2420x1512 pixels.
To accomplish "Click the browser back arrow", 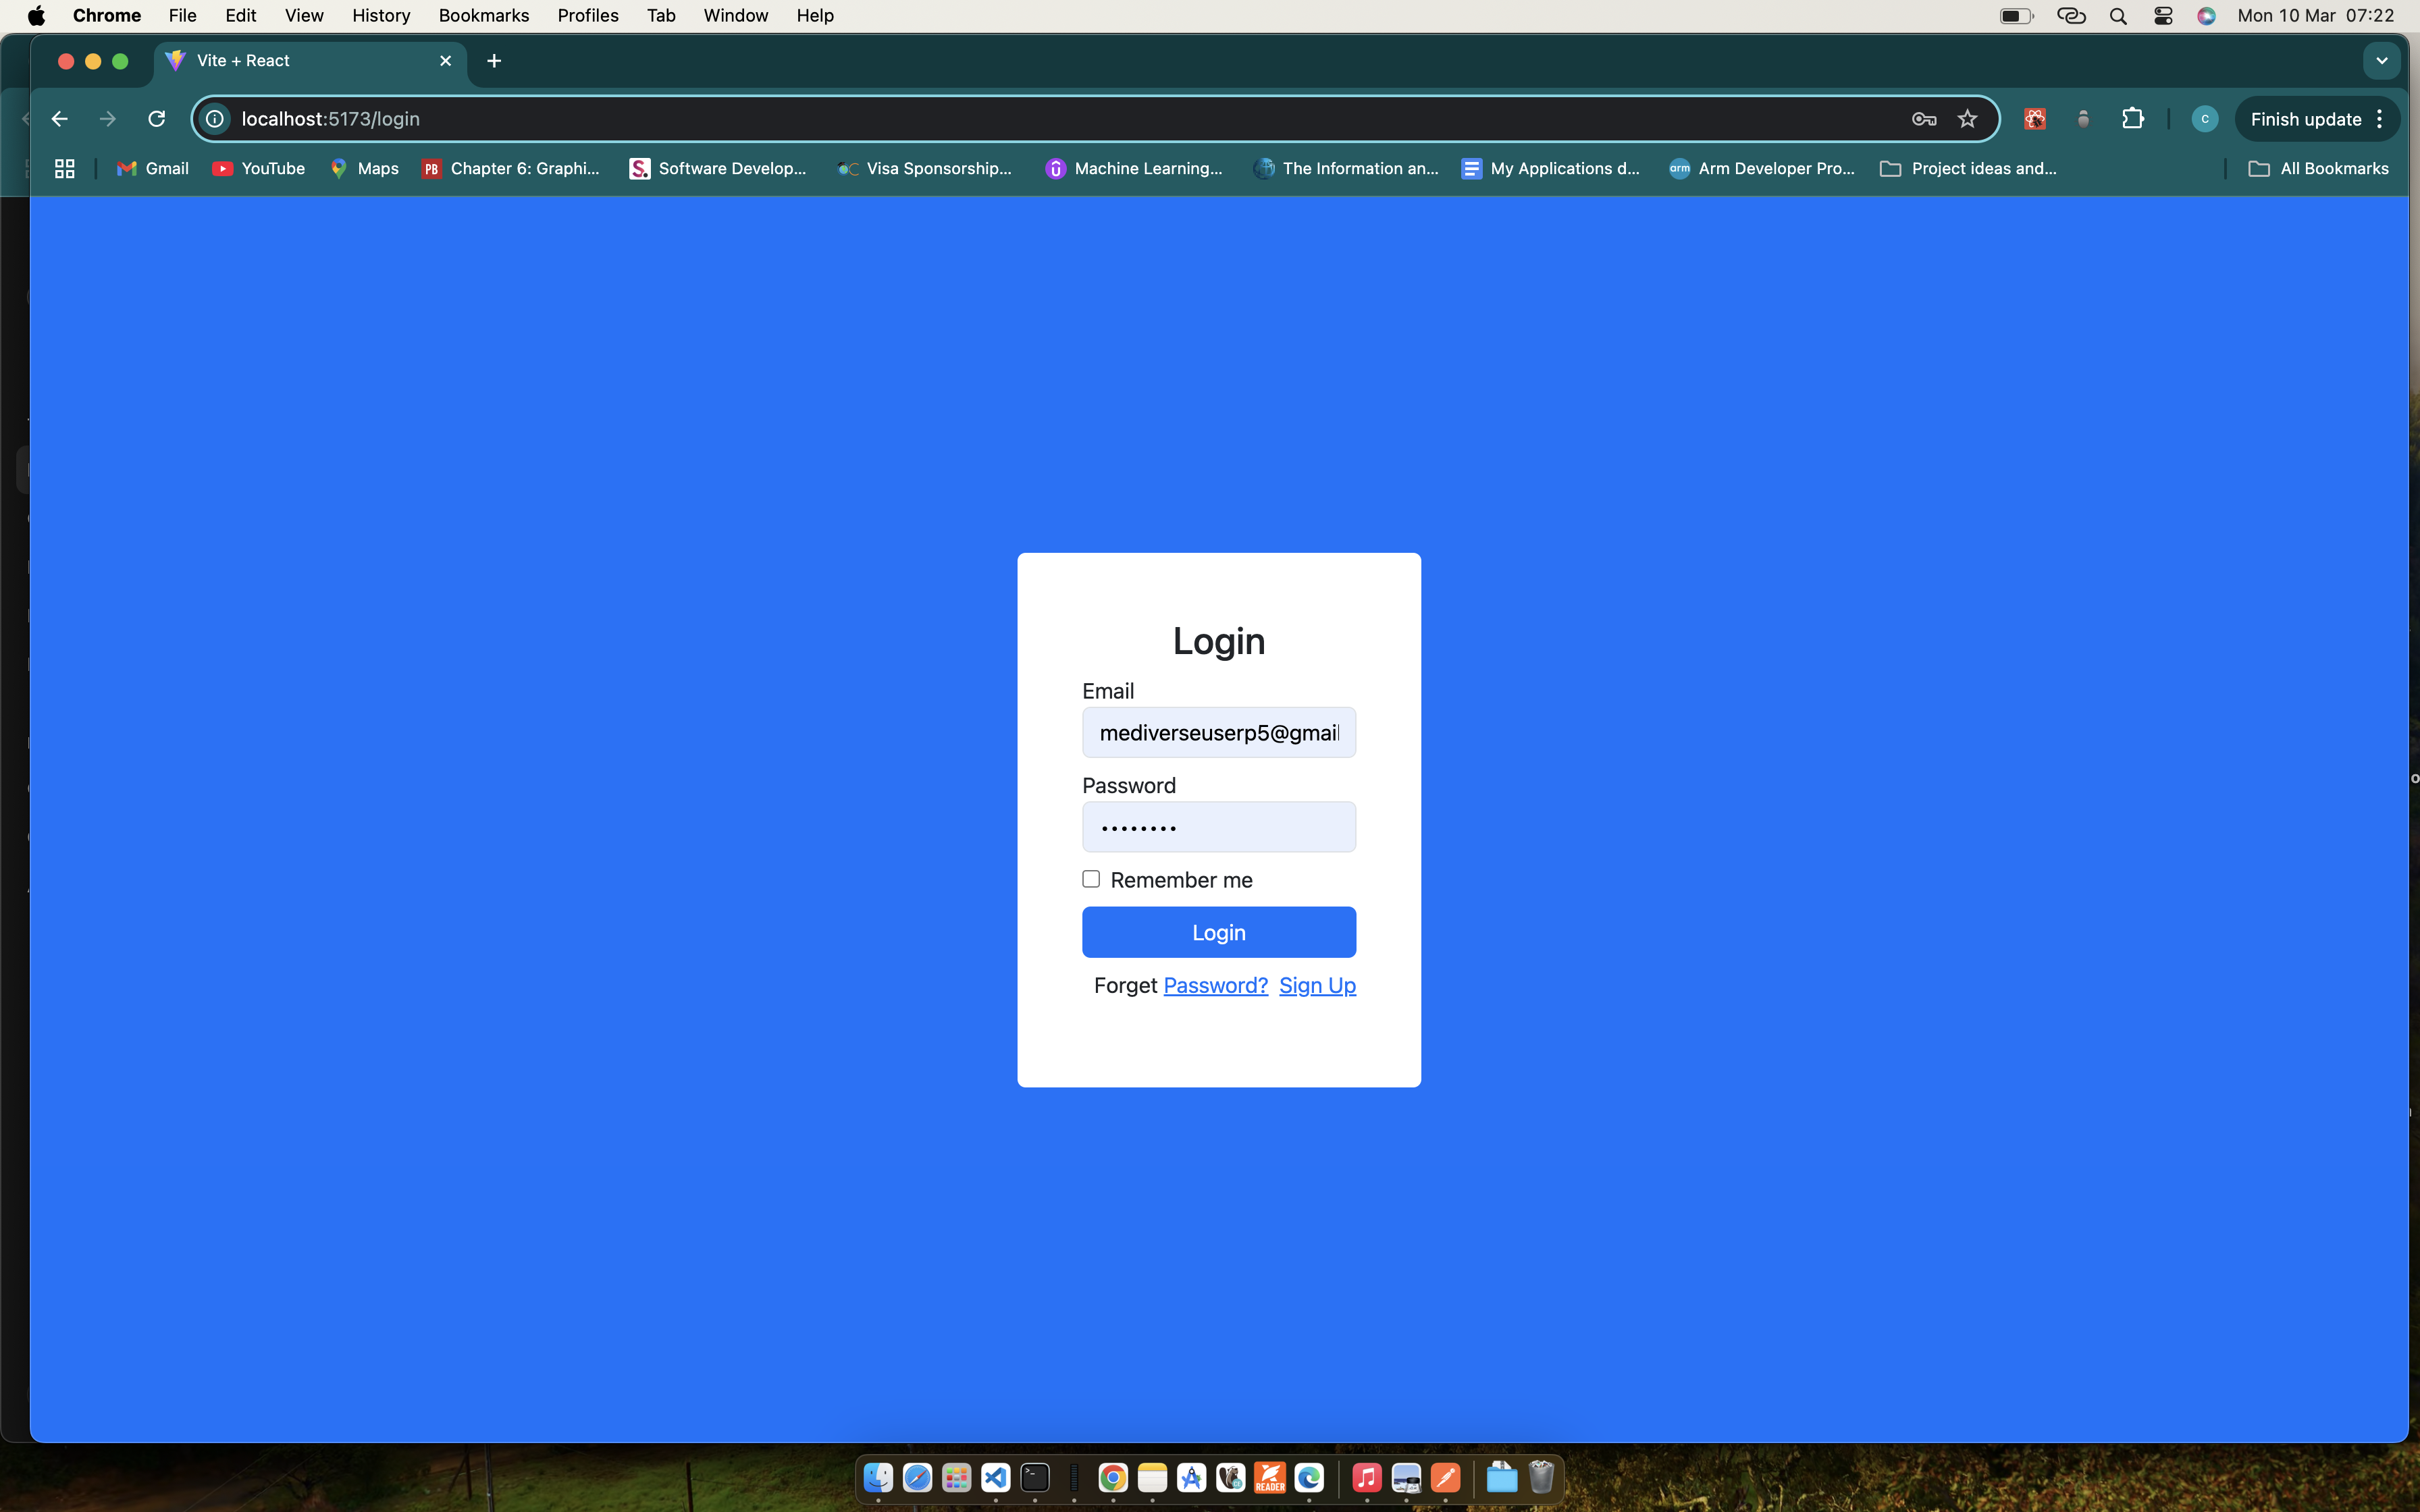I will click(60, 119).
